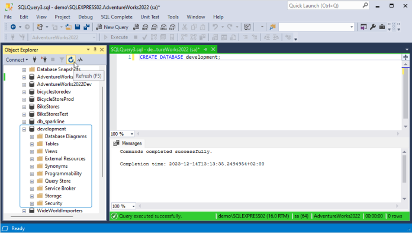Viewport: 412px width, 233px height.
Task: Click the Save icon in the toolbar
Action: click(77, 27)
